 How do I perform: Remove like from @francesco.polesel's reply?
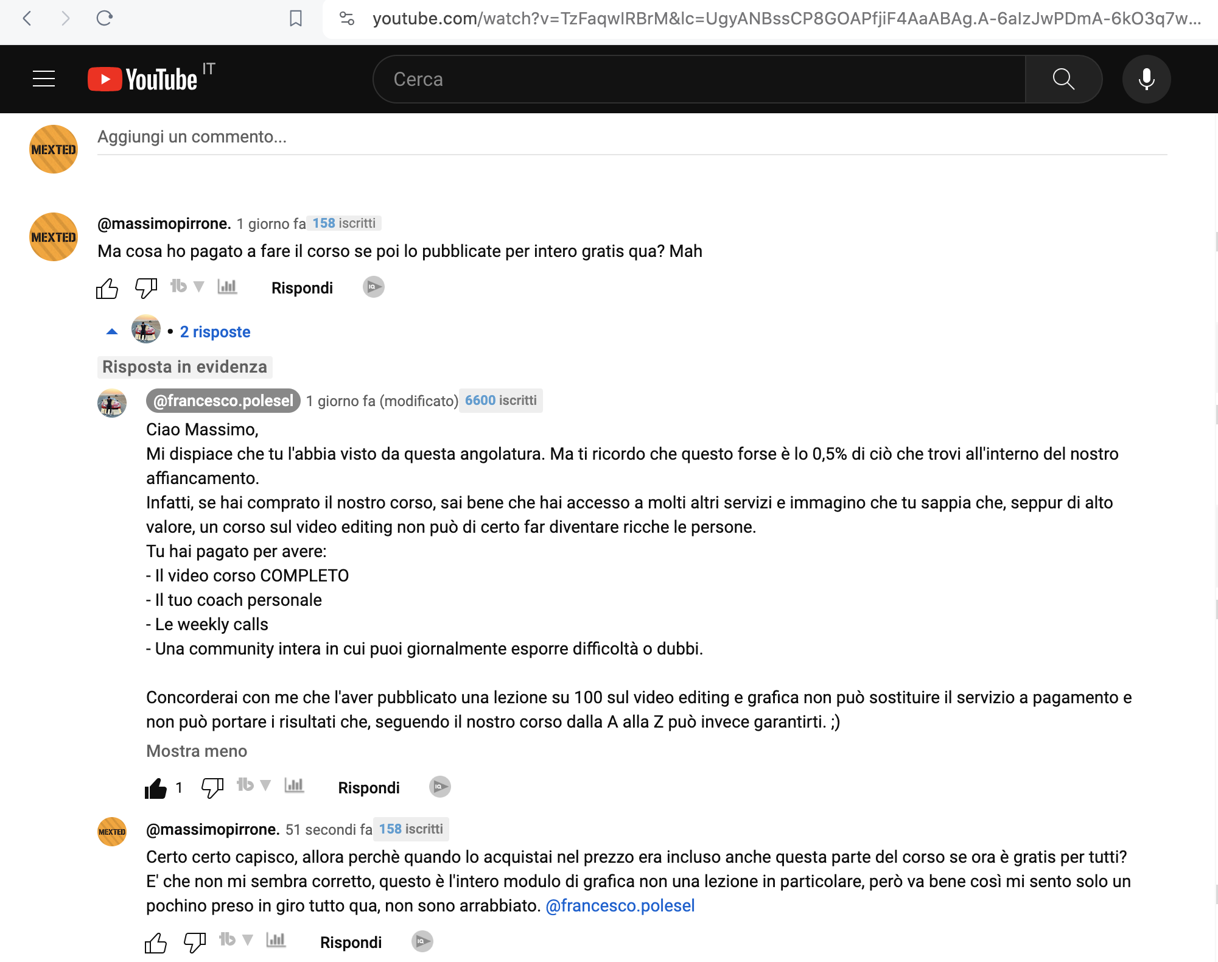click(156, 788)
